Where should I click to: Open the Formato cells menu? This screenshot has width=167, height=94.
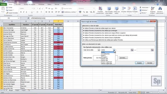click(135, 10)
